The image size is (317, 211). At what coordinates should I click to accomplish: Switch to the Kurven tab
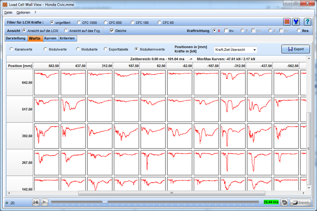(50, 38)
